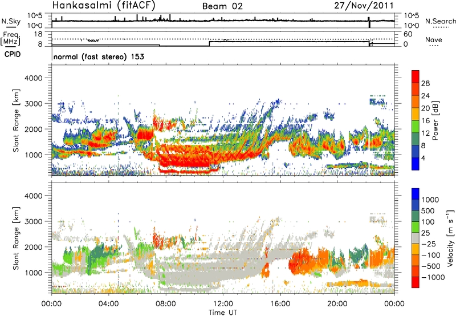
Task: Click the 'N.Sky' legend label
Action: point(11,21)
